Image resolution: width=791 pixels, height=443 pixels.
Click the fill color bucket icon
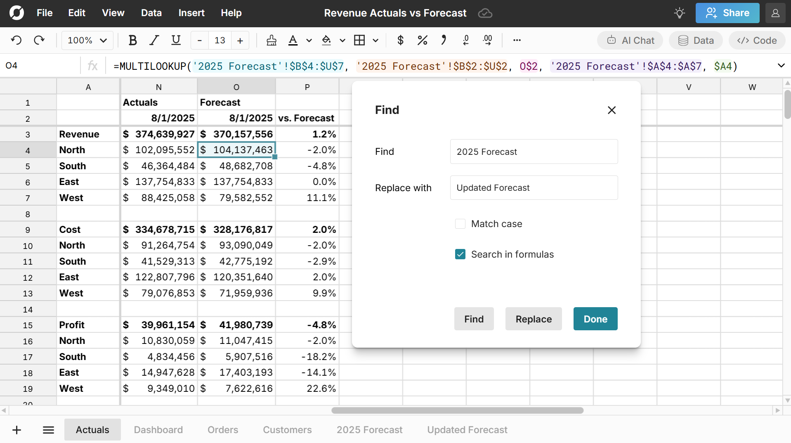326,40
